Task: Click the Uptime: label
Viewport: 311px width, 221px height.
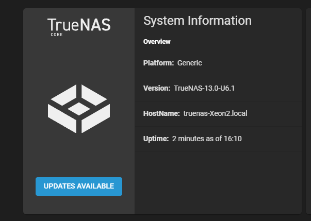Action: click(x=156, y=139)
